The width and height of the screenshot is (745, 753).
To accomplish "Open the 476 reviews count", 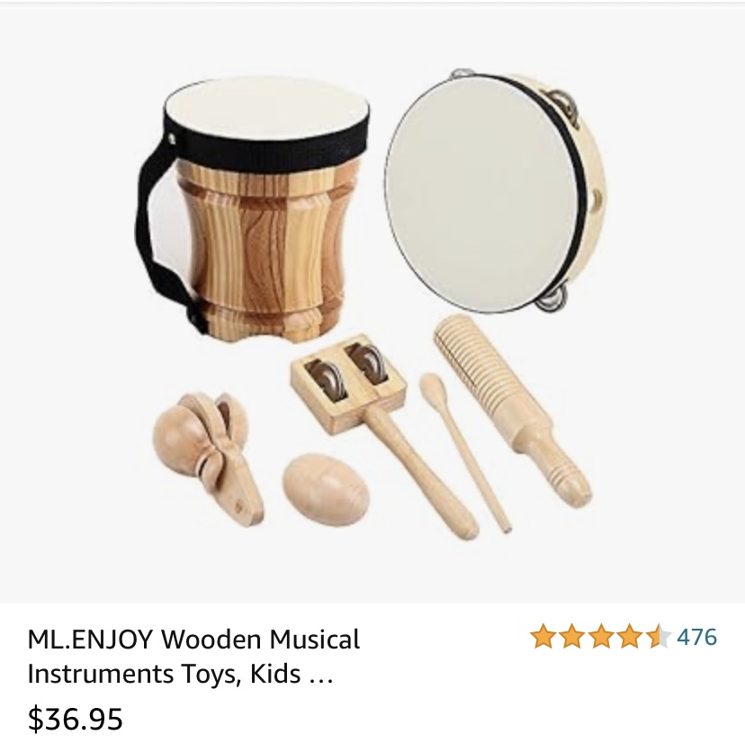I will [697, 637].
